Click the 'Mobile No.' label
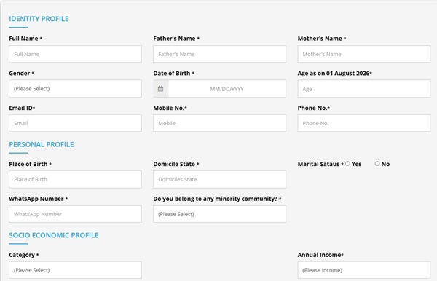Screen dimensions: 437x281 tap(170, 108)
